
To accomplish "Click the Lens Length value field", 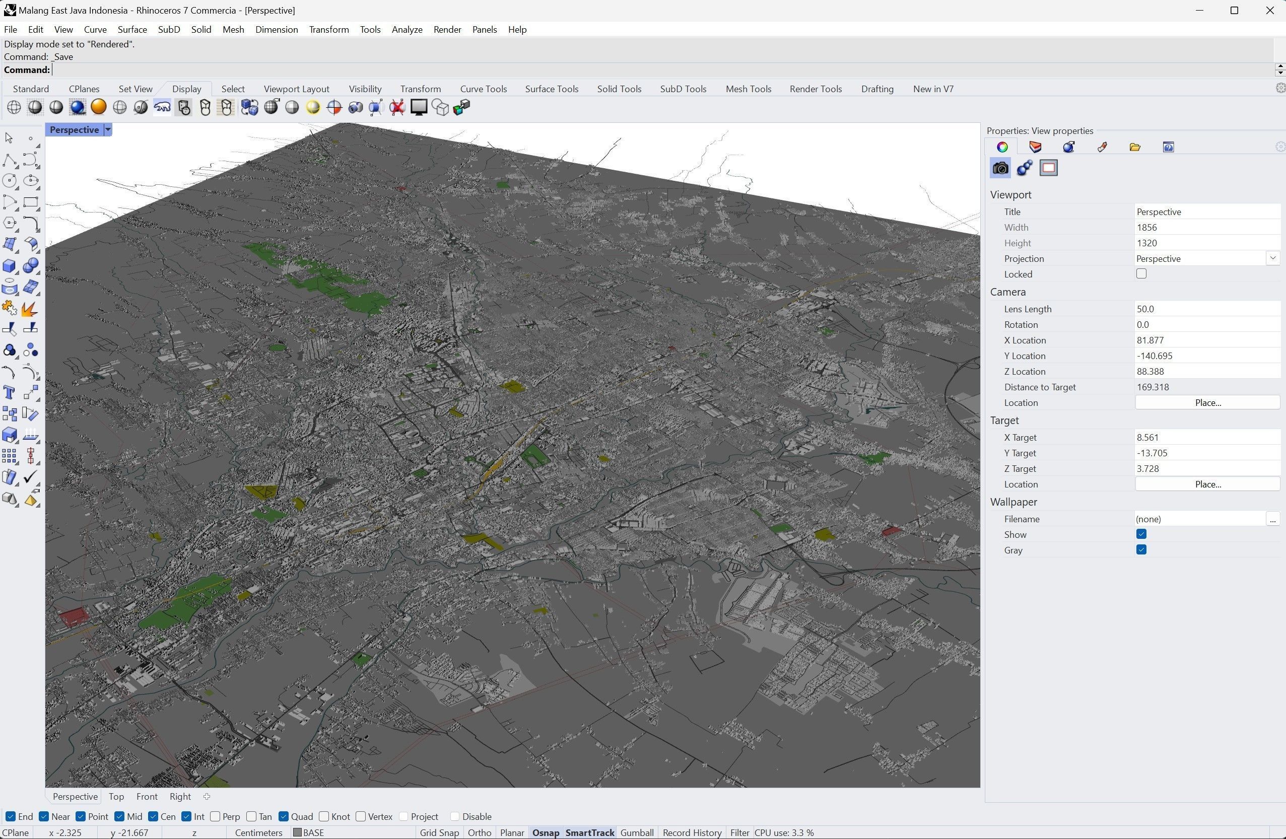I will point(1207,309).
